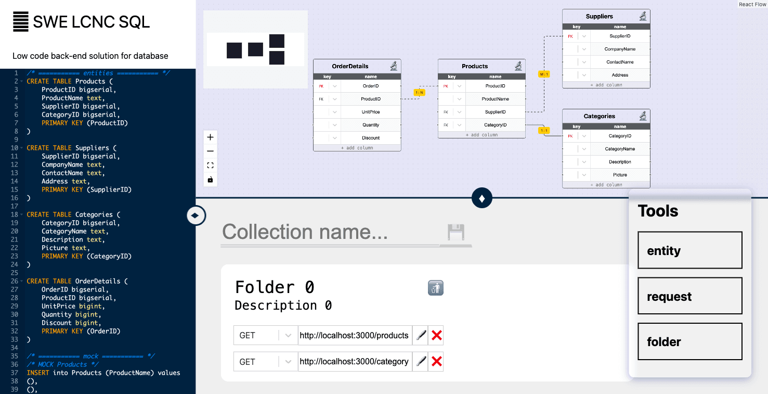Viewport: 768px width, 394px height.
Task: Add a column to Suppliers table
Action: [x=606, y=85]
